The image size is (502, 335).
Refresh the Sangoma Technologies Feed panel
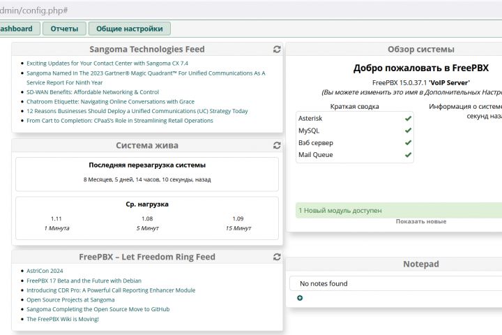click(277, 50)
